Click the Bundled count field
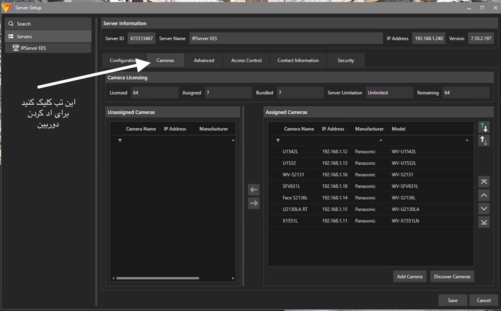 301,93
